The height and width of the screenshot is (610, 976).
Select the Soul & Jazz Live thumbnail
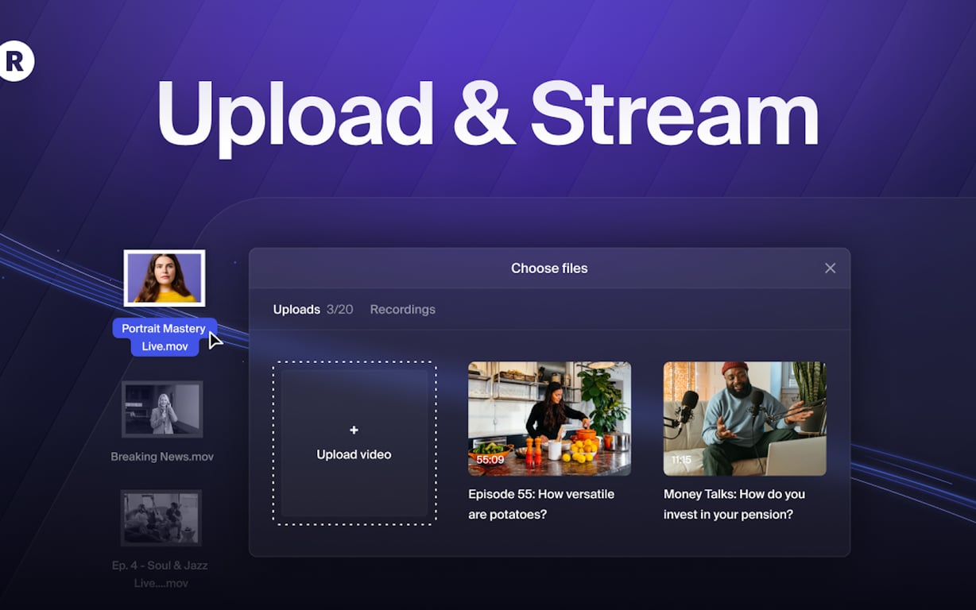161,518
